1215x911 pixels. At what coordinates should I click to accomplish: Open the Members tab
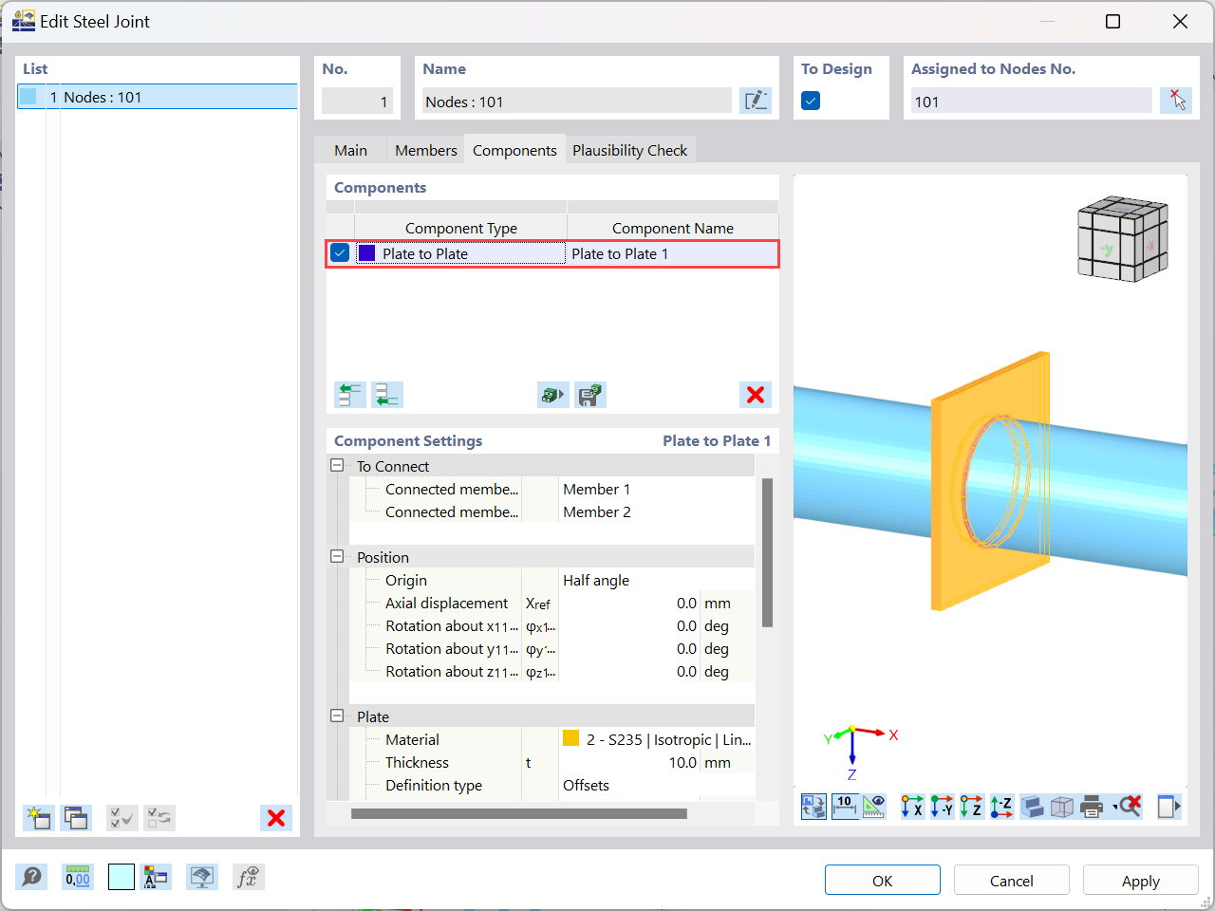(424, 149)
